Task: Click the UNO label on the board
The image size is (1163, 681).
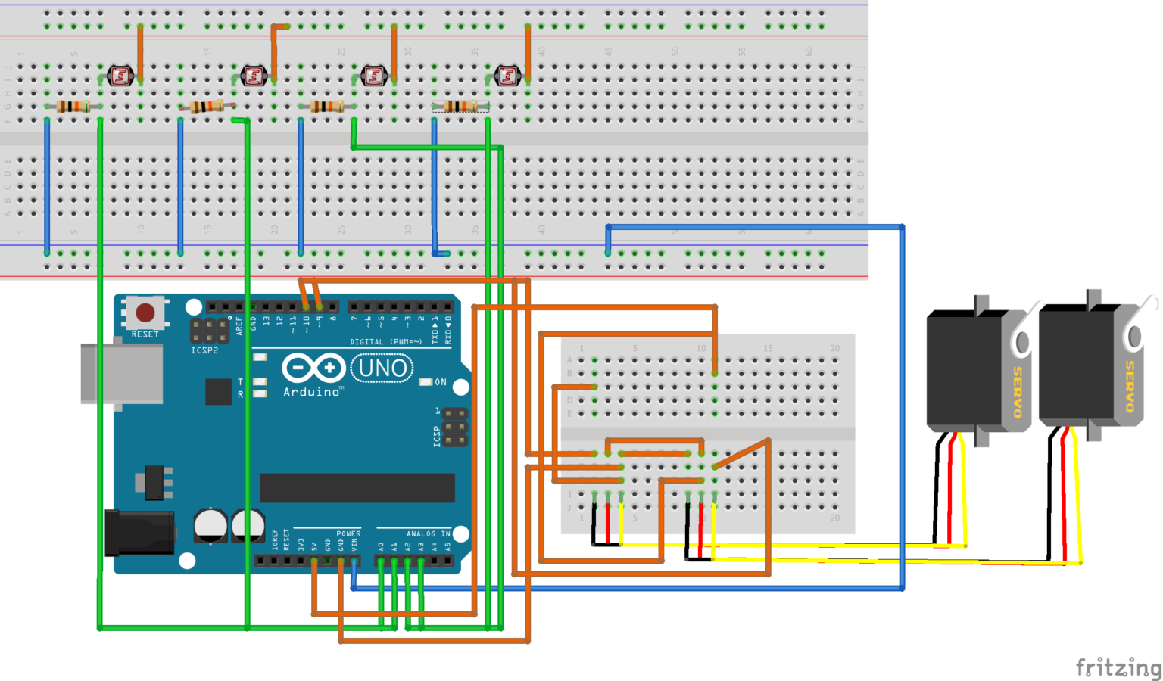Action: (382, 368)
